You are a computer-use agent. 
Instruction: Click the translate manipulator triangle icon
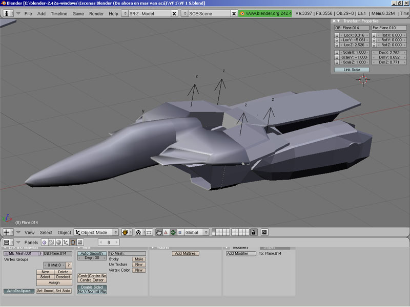pyautogui.click(x=166, y=232)
